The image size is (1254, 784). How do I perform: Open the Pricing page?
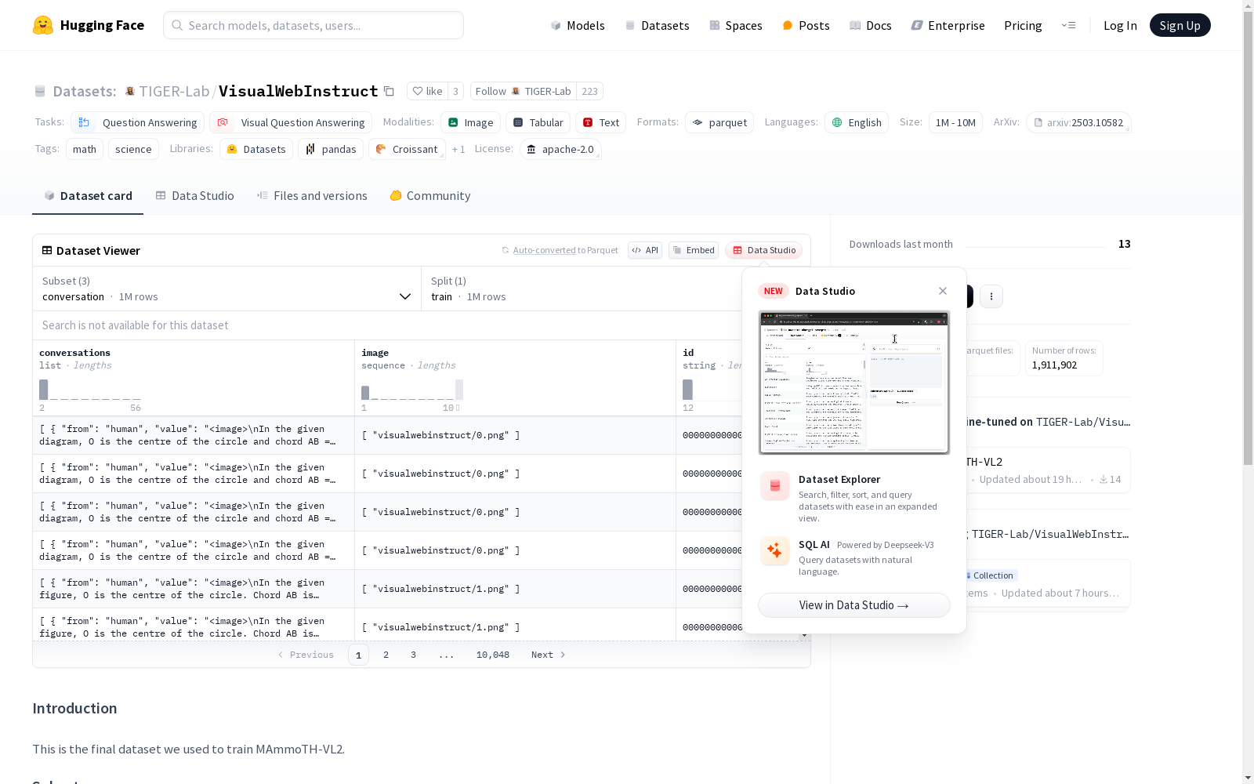1023,25
